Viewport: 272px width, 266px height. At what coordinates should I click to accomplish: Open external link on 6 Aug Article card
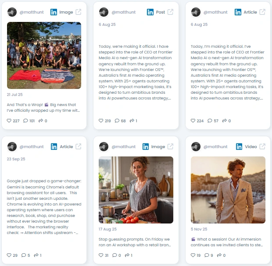(262, 12)
